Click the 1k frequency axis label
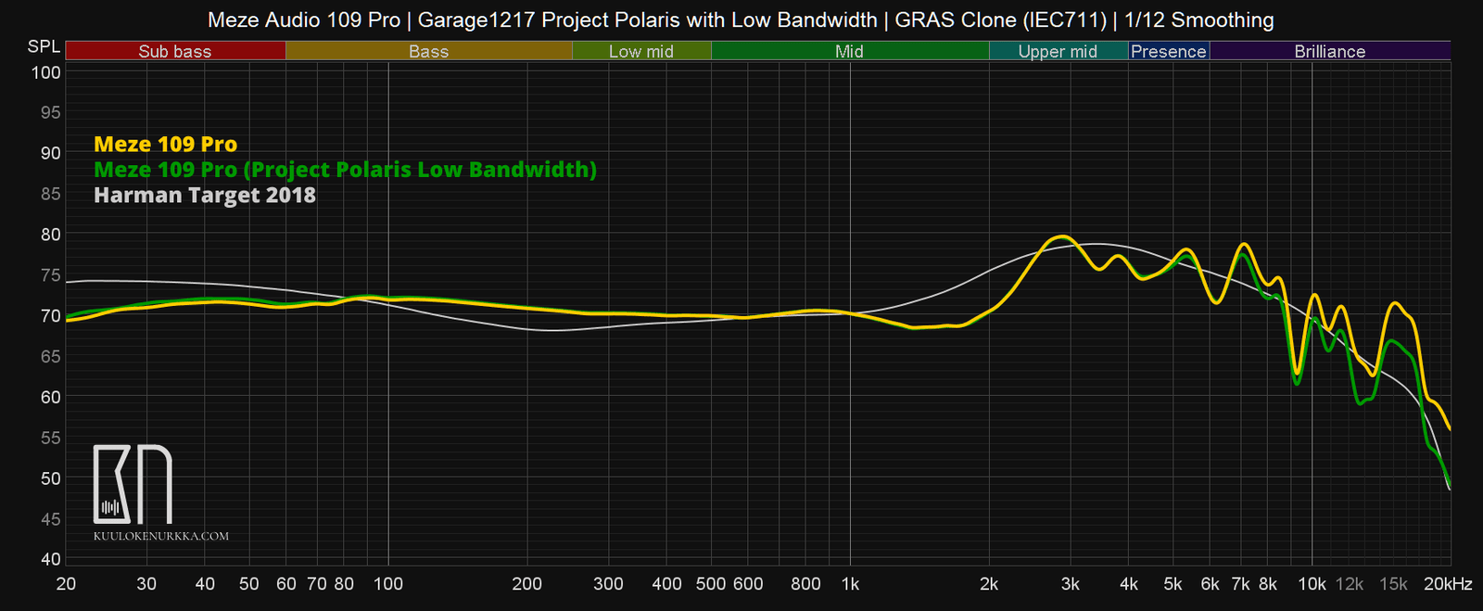The image size is (1483, 611). [x=850, y=584]
